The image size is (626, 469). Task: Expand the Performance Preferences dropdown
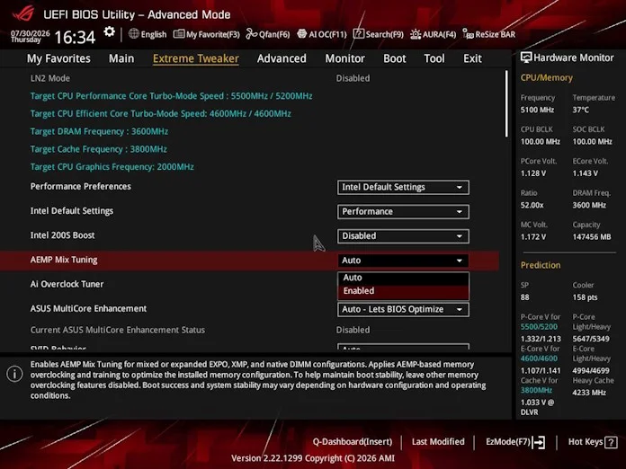403,188
